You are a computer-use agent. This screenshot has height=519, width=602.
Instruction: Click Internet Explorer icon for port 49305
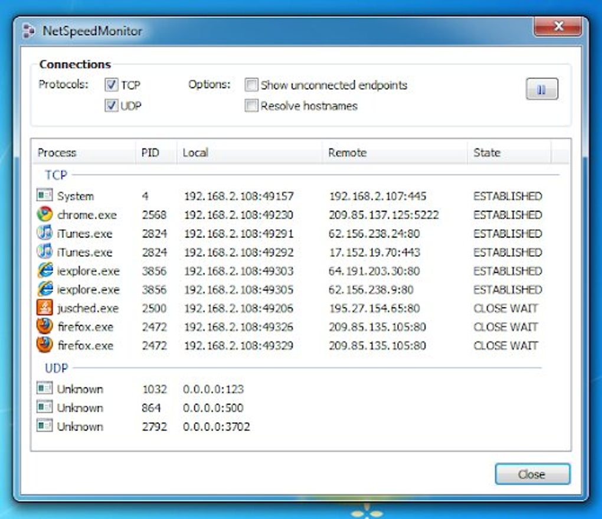(44, 289)
